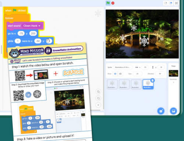Select the Stage backdrop thumbnail
The width and height of the screenshot is (184, 141).
point(173,73)
